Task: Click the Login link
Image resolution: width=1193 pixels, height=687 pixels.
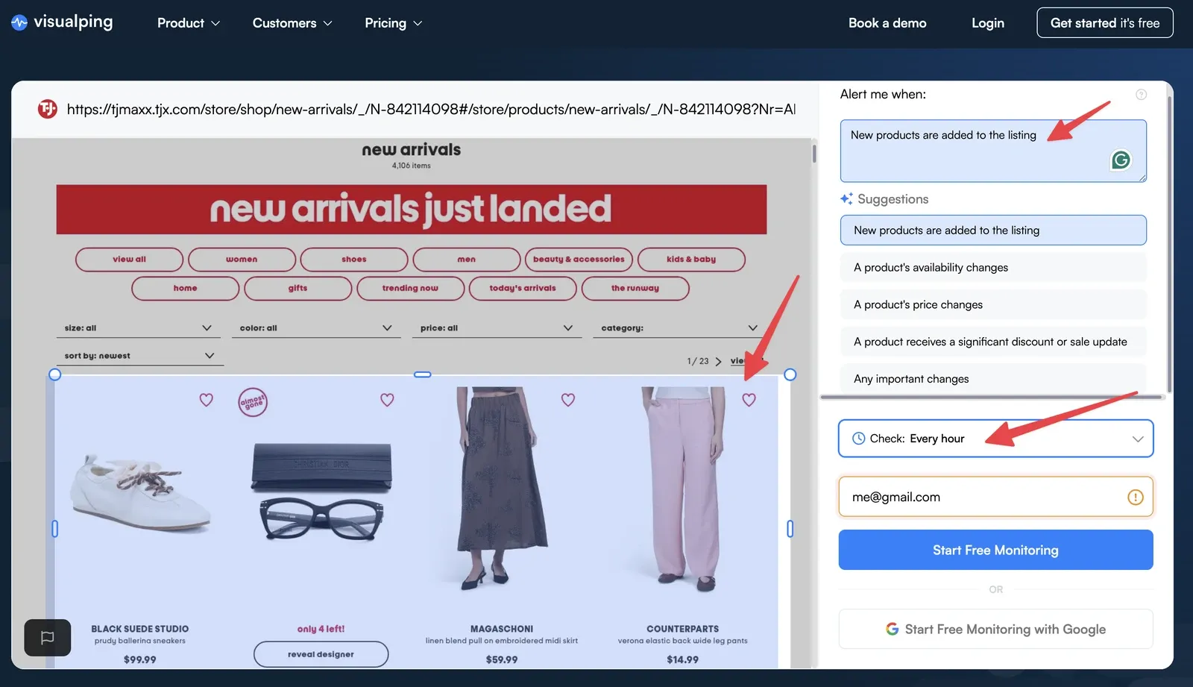Action: (988, 23)
